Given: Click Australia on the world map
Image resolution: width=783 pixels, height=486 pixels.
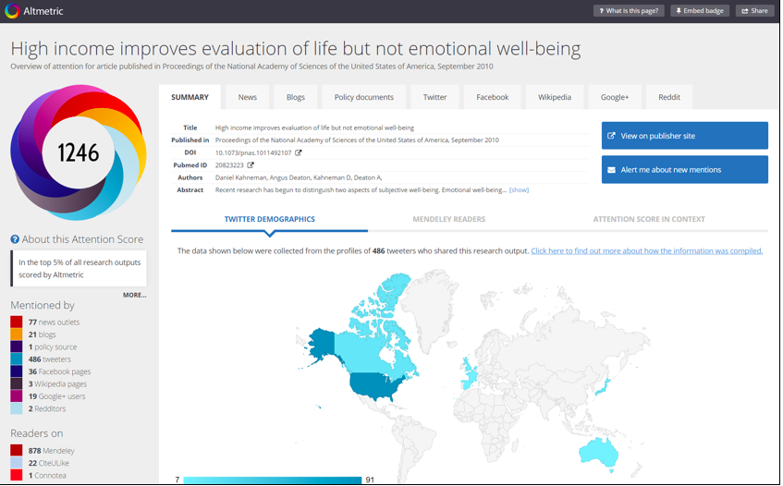Looking at the screenshot, I should click(597, 453).
